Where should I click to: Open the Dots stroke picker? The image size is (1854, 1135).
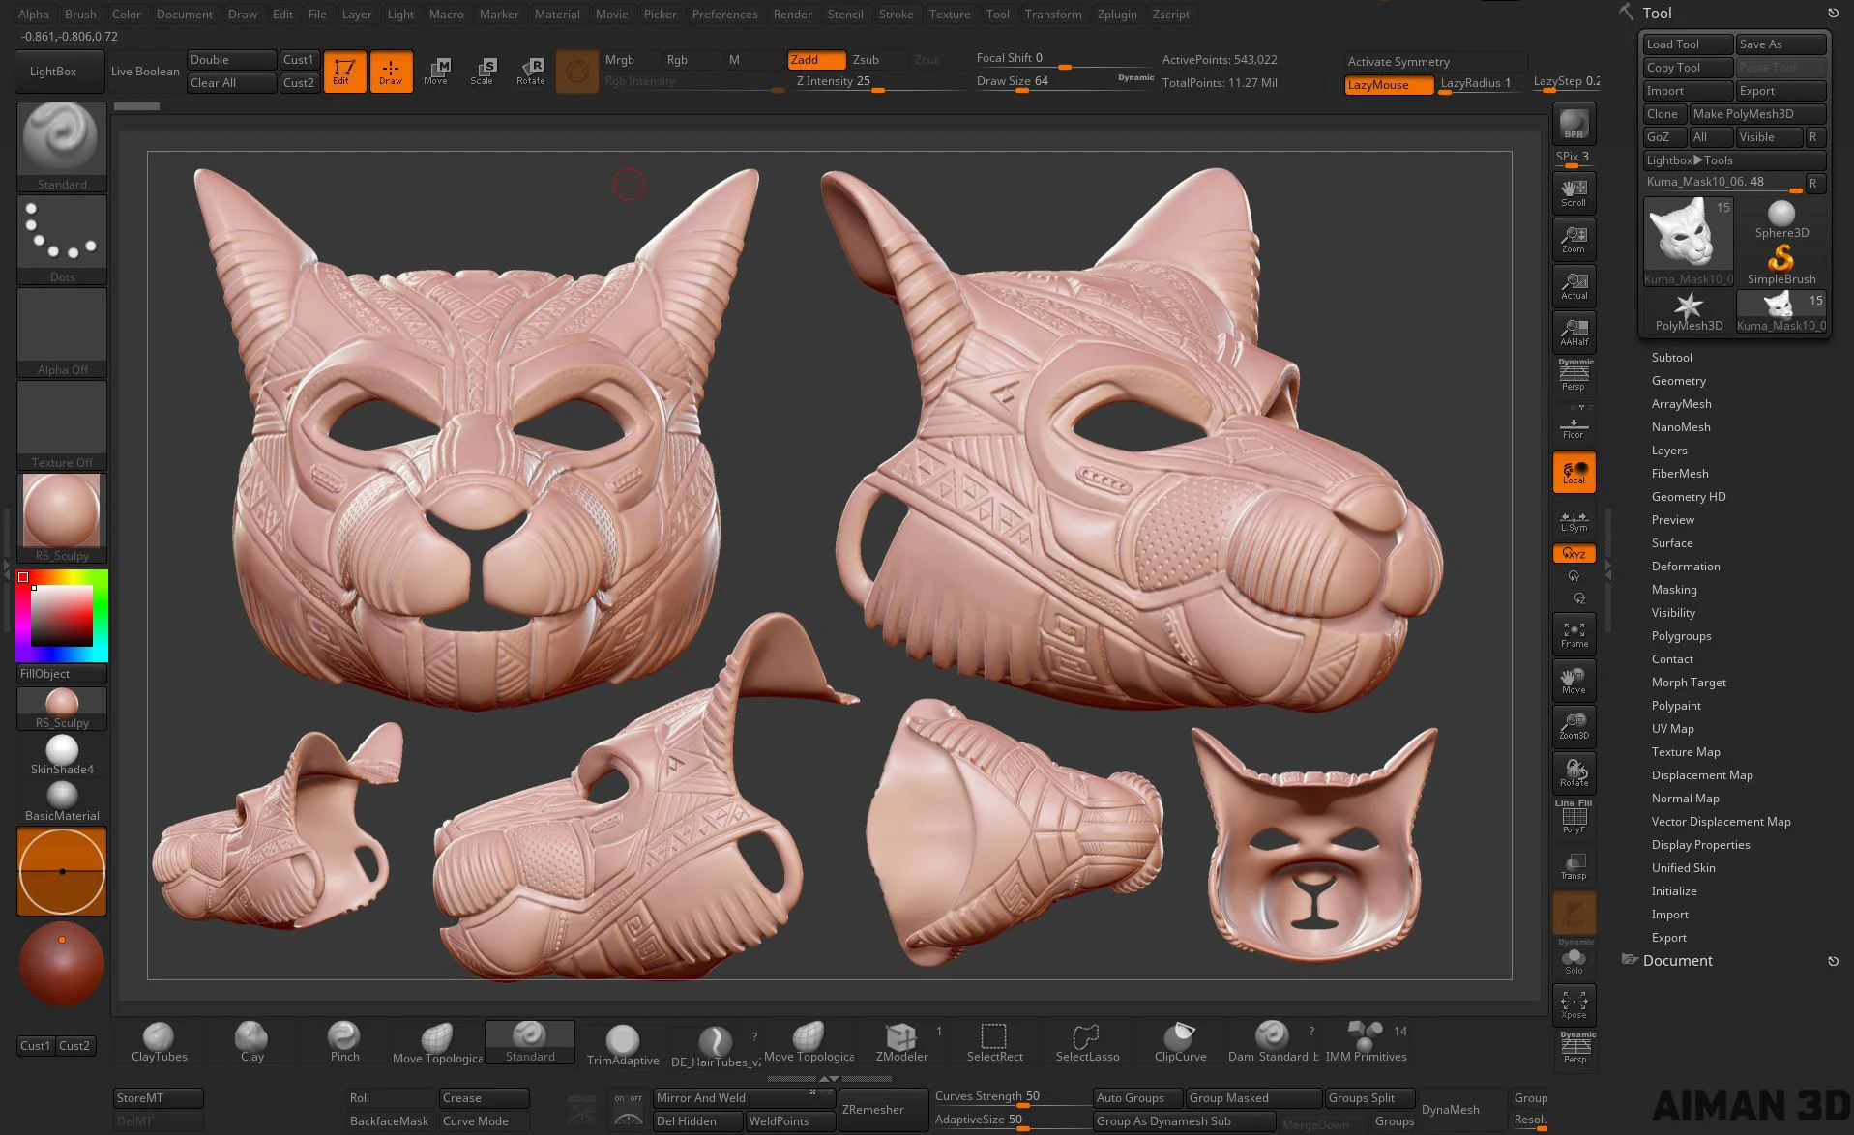(62, 239)
